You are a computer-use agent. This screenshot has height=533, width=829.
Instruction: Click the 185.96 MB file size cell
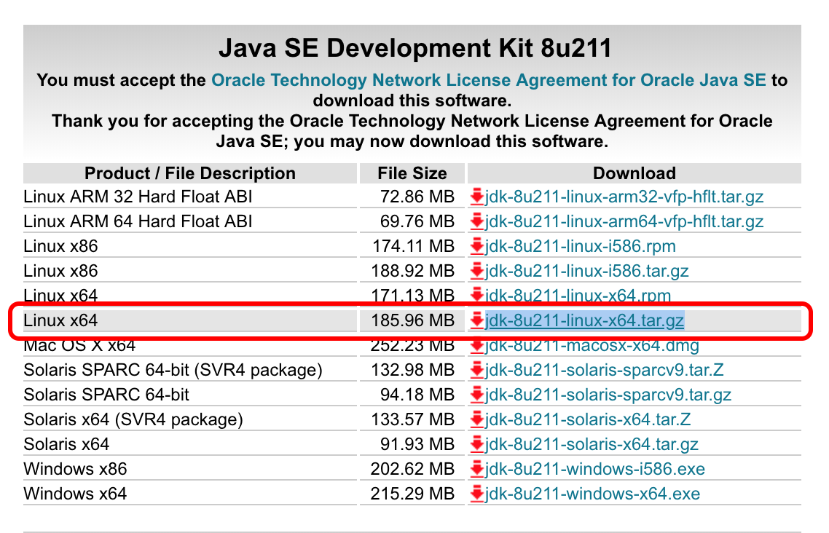[x=413, y=320]
